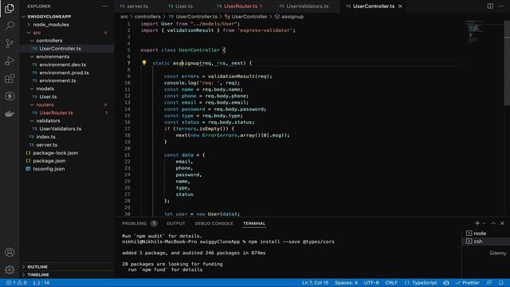Image resolution: width=510 pixels, height=287 pixels.
Task: Collapse the SWIGGYCLONEAPP root folder
Action: tap(49, 17)
